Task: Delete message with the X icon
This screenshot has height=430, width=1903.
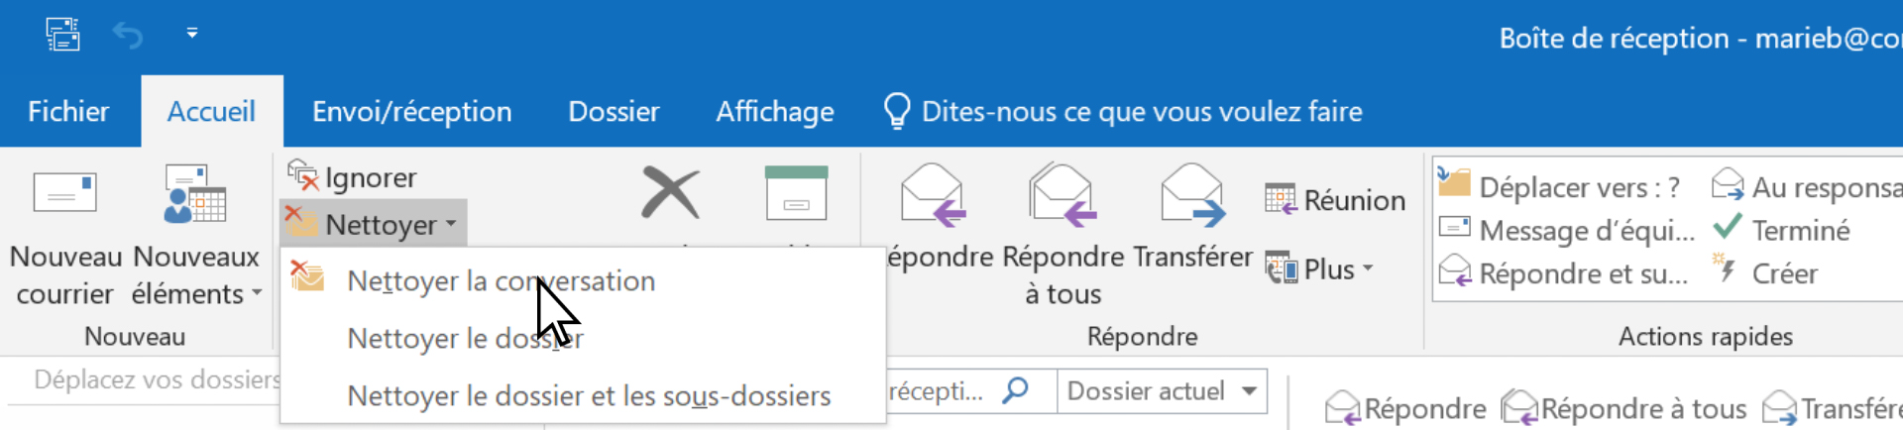Action: pos(670,192)
